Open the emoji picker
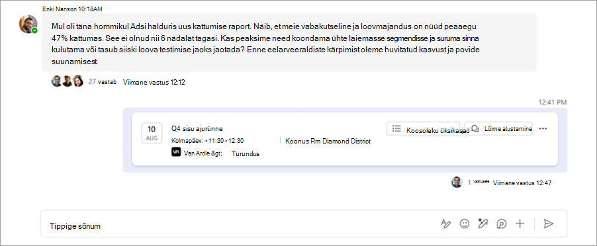This screenshot has height=246, width=597. coord(464,224)
